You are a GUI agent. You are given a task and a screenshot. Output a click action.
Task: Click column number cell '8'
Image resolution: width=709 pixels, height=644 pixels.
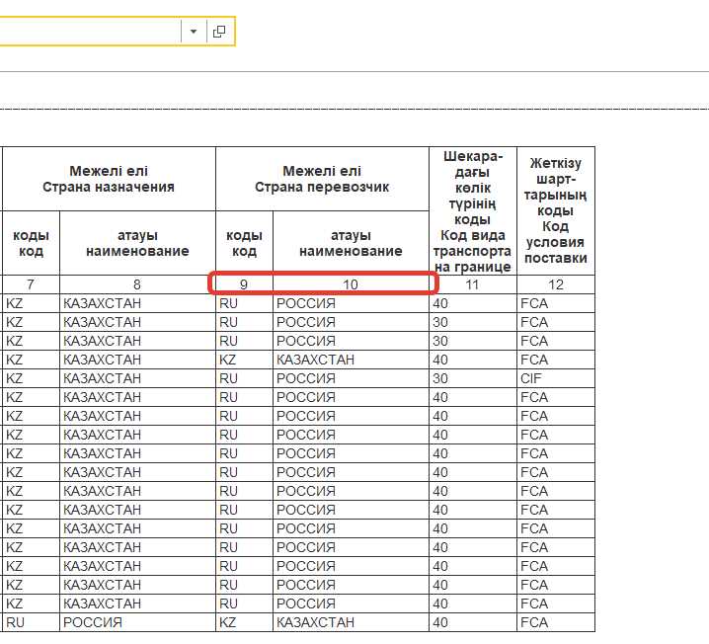coord(137,284)
